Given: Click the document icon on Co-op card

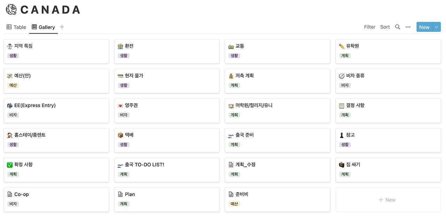Looking at the screenshot, I should [x=10, y=194].
